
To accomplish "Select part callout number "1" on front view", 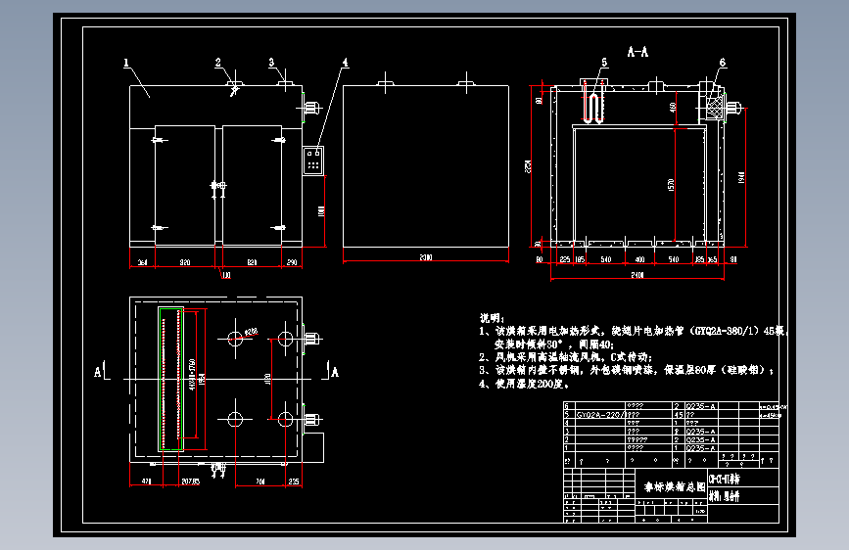I will [126, 64].
